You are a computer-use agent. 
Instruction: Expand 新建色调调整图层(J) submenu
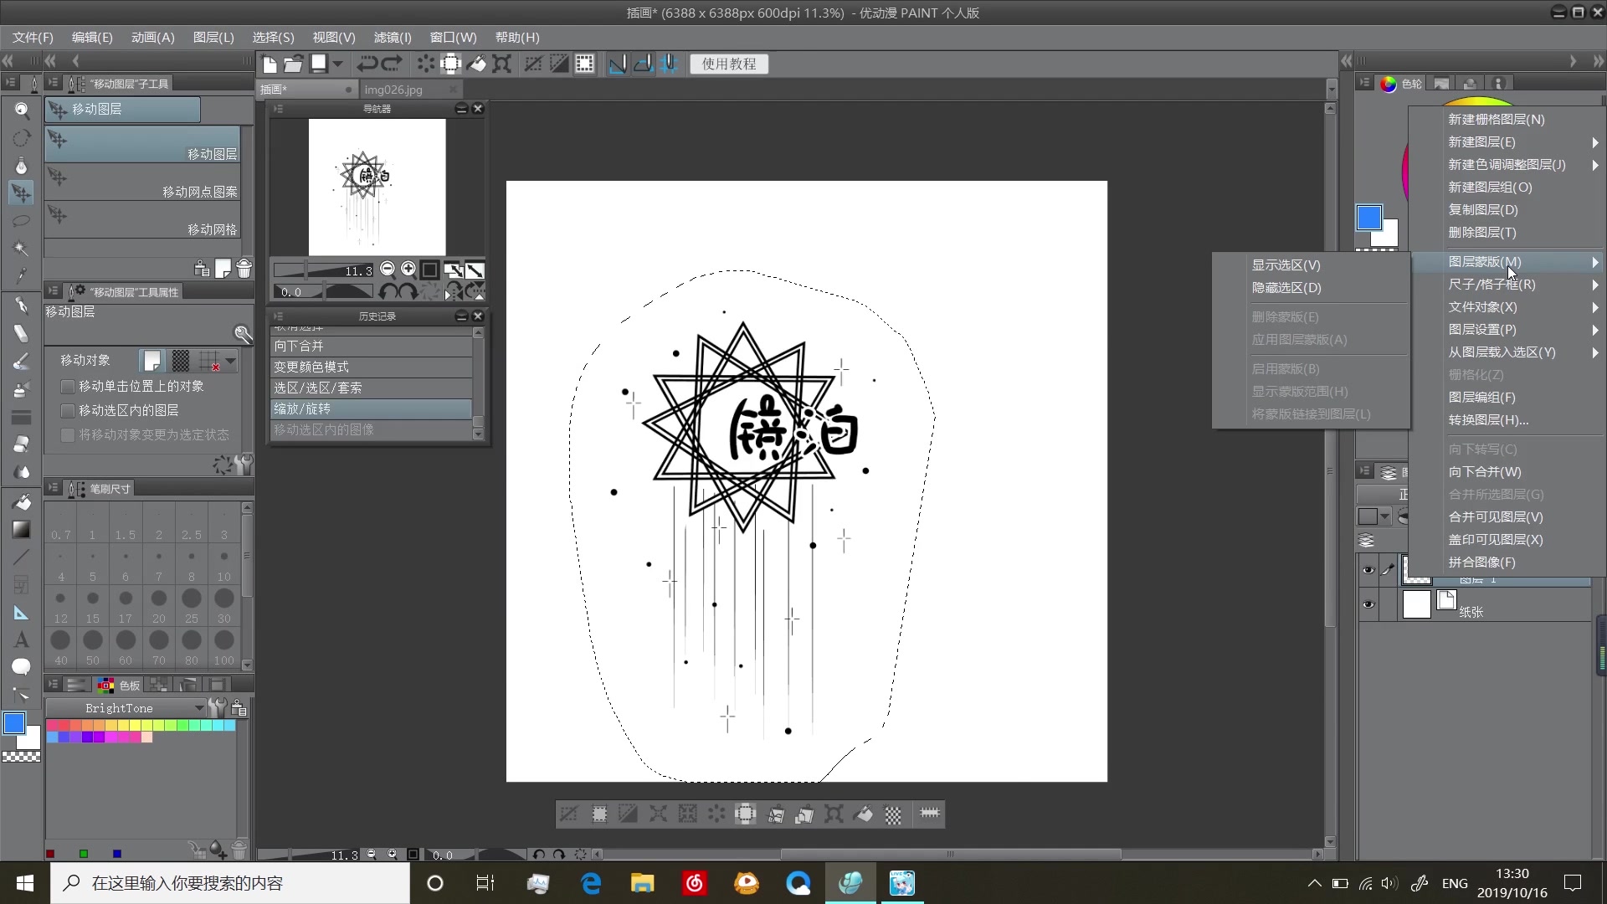1507,165
